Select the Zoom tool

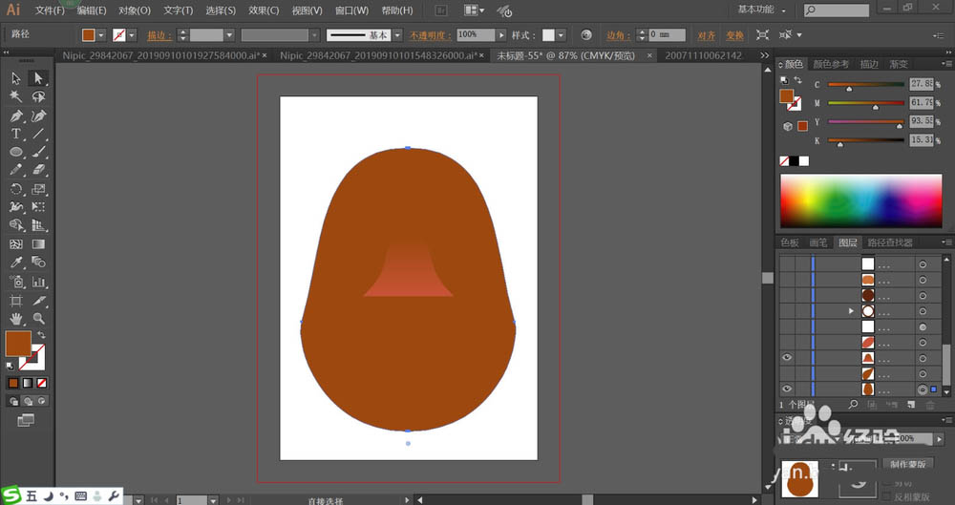tap(38, 318)
